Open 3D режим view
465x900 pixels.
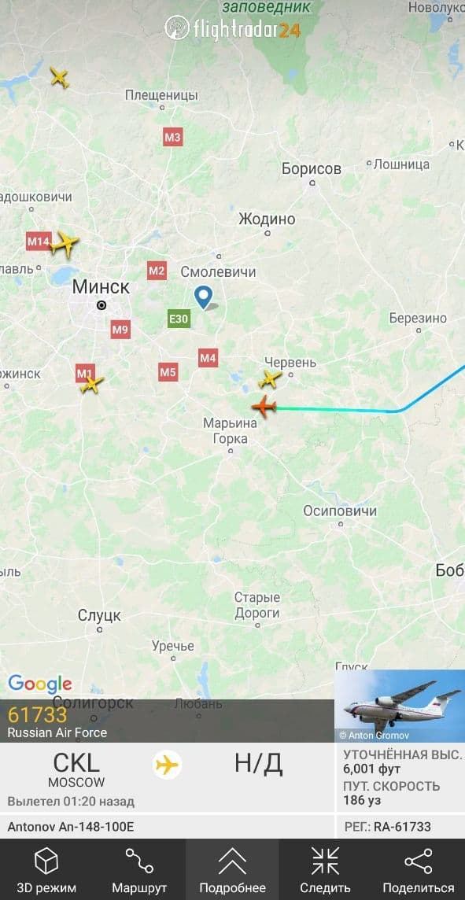[46, 870]
